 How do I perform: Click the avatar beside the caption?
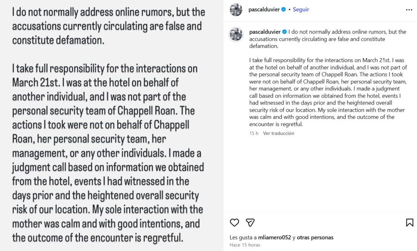(236, 34)
